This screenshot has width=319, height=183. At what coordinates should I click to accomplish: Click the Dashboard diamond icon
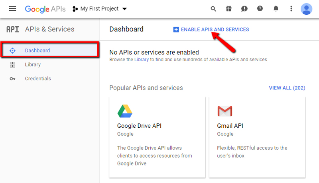(12, 51)
